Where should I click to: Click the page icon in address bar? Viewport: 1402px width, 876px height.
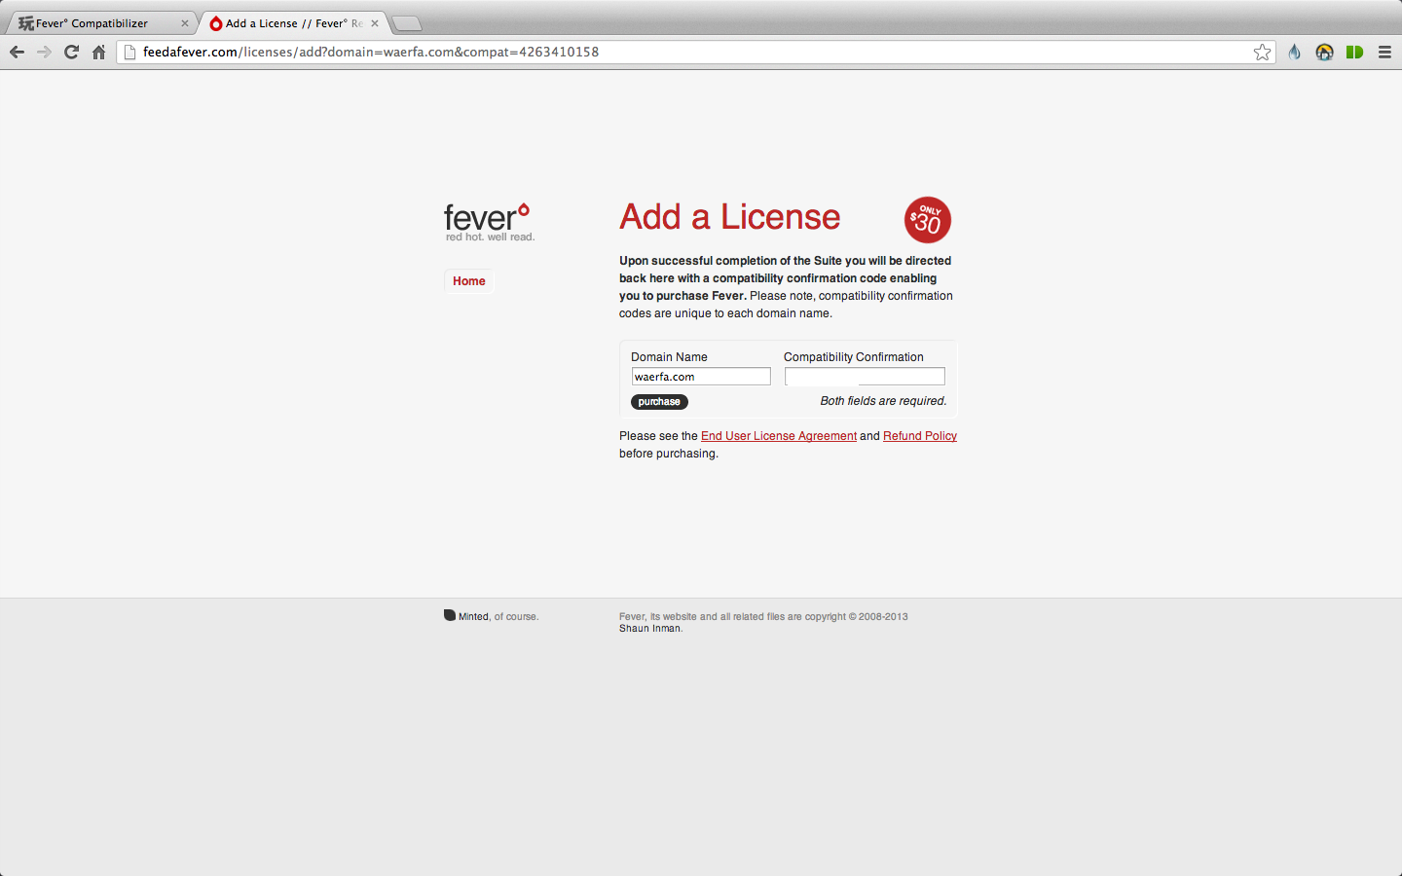(x=129, y=53)
